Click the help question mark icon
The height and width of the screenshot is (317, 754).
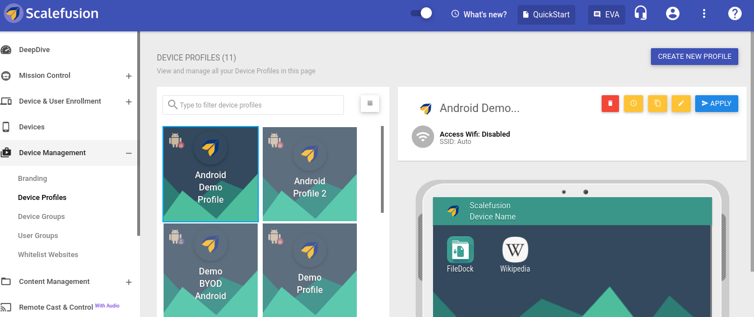tap(735, 14)
